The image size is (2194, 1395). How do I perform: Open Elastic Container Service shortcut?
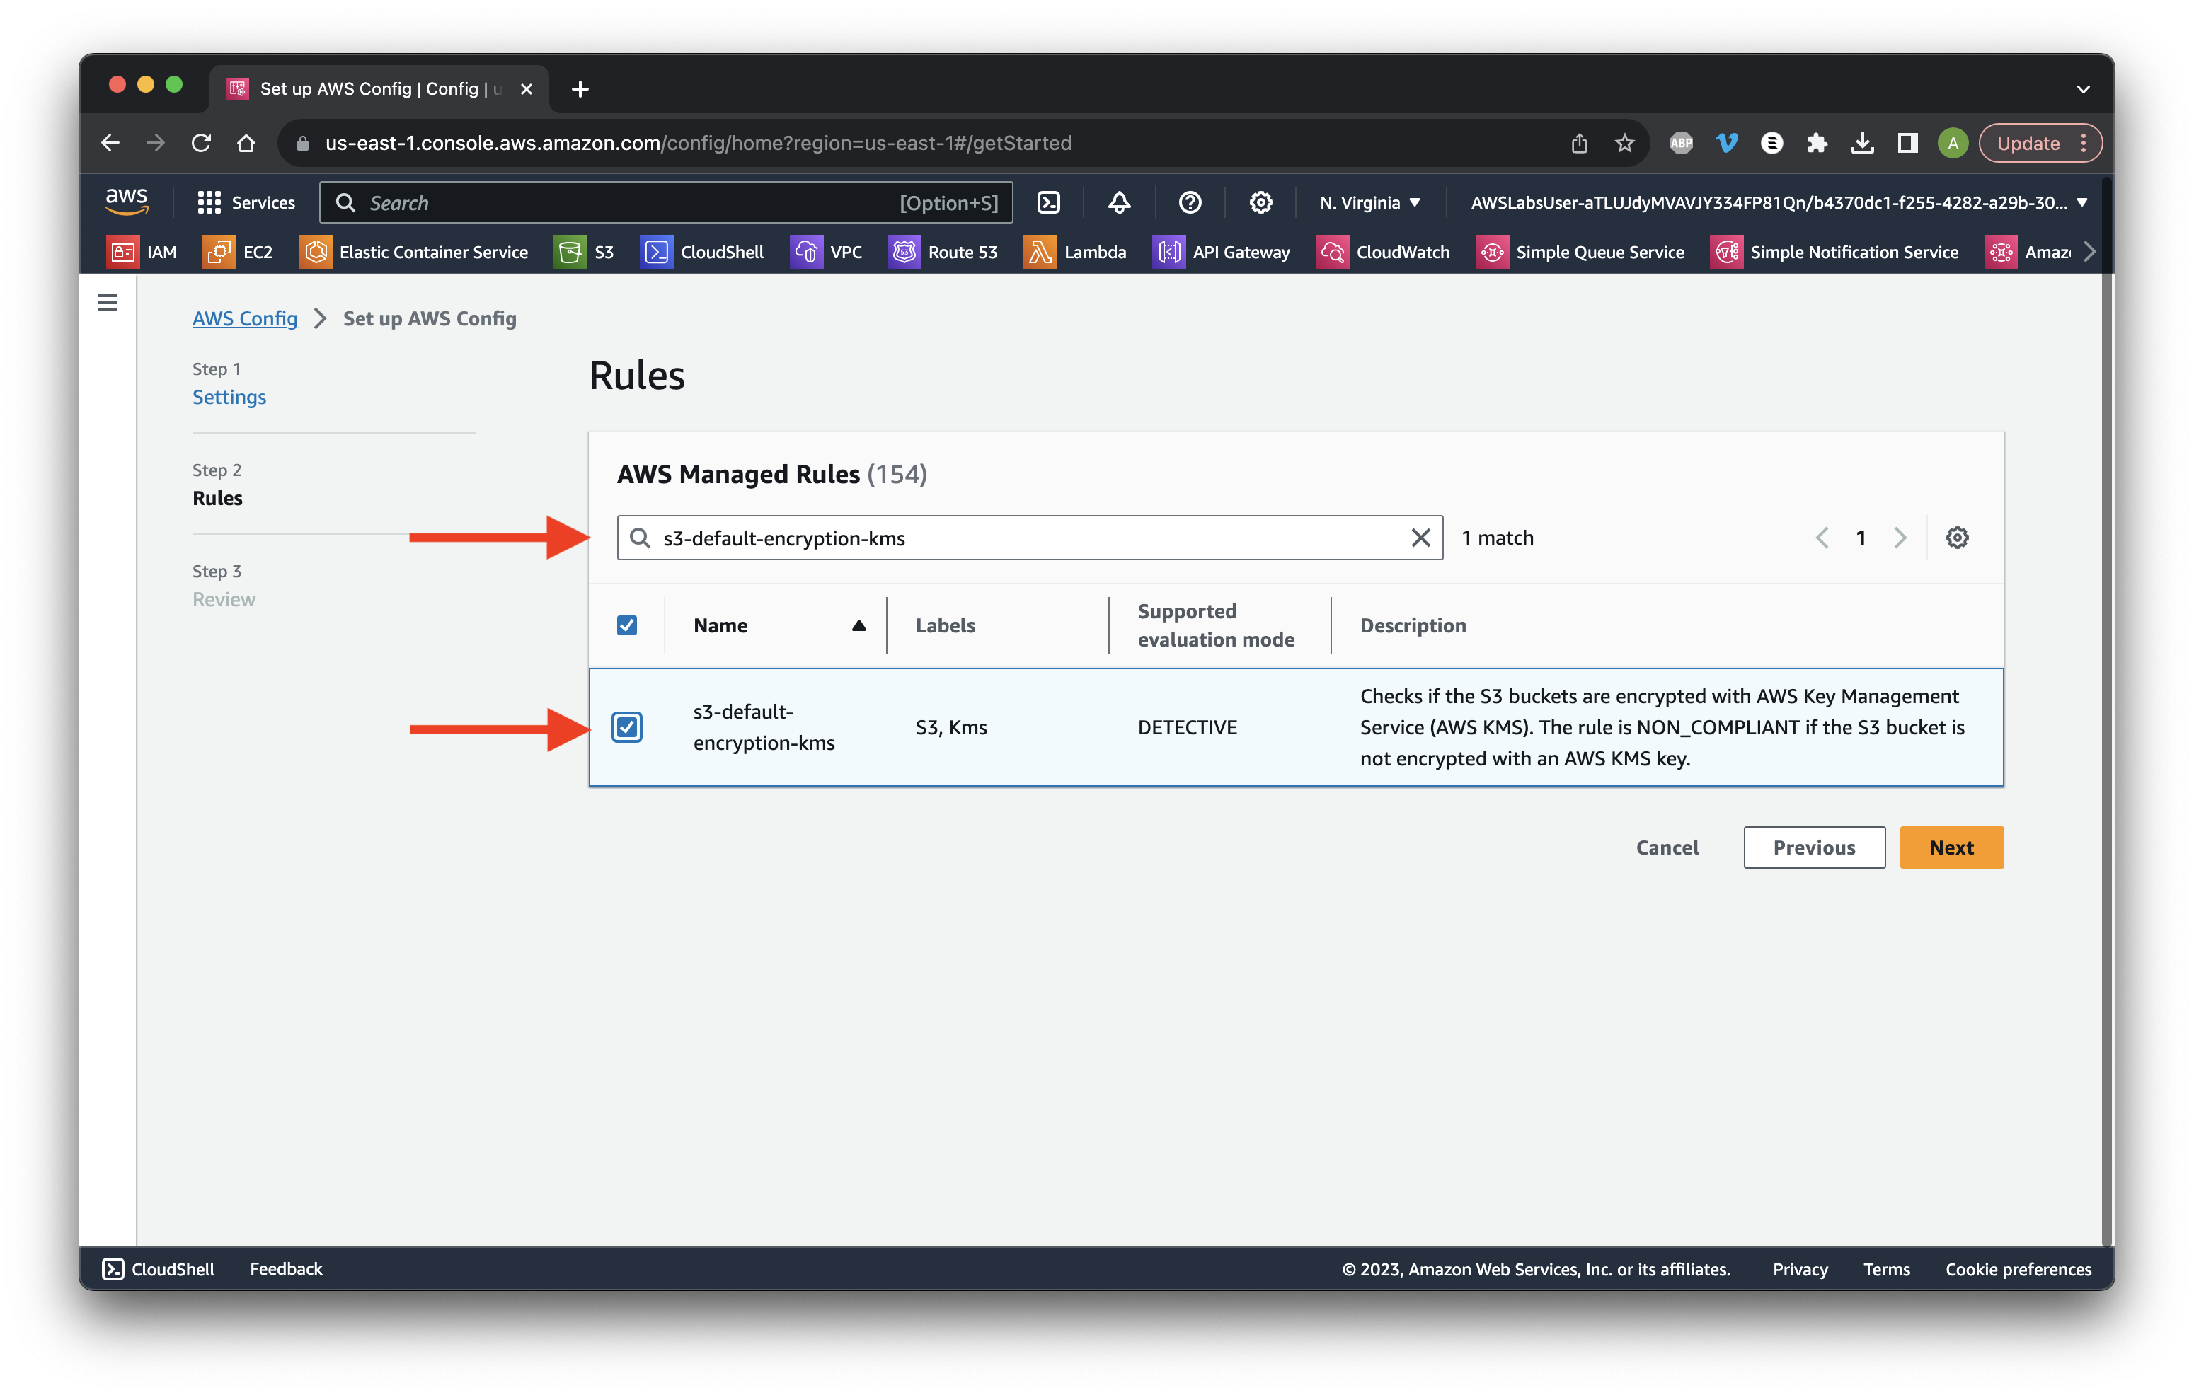coord(413,253)
